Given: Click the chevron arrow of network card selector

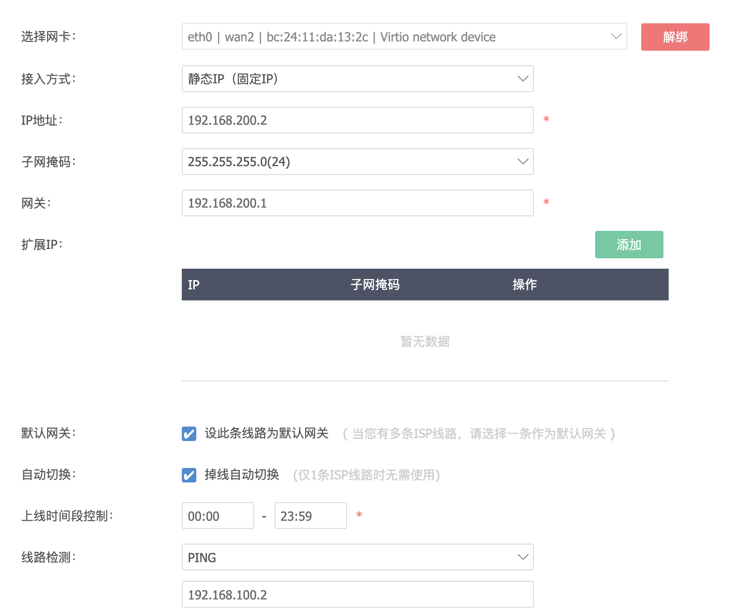Looking at the screenshot, I should tap(616, 37).
